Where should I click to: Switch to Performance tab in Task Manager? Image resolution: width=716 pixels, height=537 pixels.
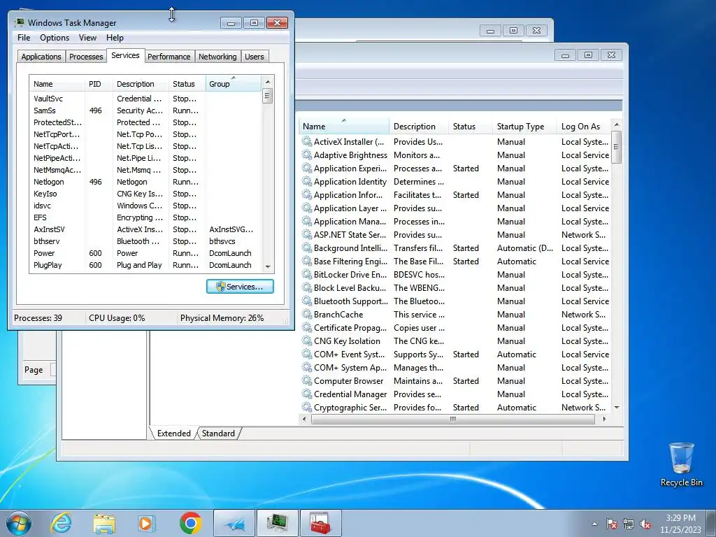point(169,57)
